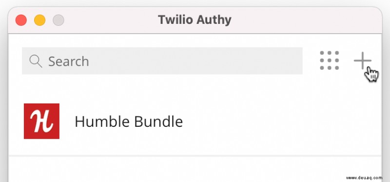Click the divider under Humble Bundle row
This screenshot has height=182, width=390.
(x=195, y=156)
